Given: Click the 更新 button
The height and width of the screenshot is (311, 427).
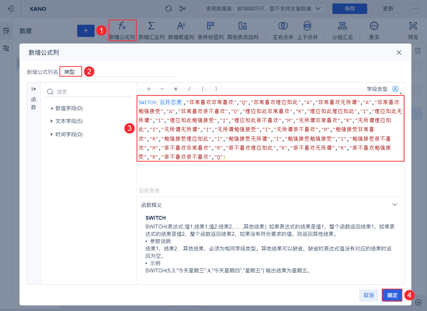Looking at the screenshot, I should click(x=388, y=9).
